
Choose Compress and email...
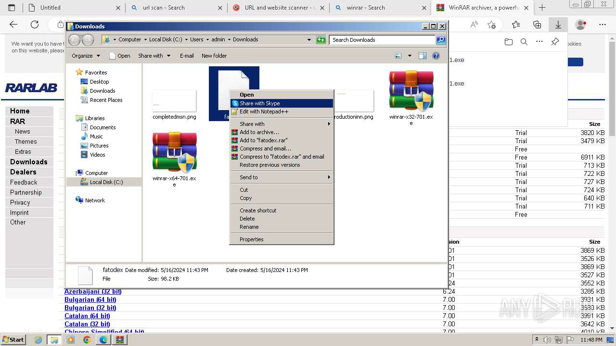282,148
